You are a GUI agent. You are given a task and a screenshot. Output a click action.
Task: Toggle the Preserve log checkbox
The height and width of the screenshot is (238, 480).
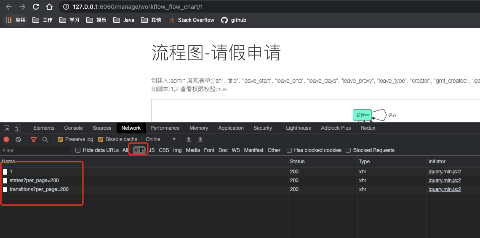(60, 139)
